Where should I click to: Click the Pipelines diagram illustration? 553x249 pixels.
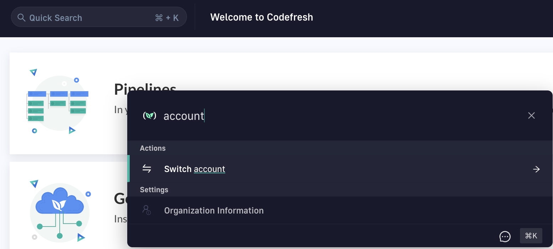pos(58,103)
